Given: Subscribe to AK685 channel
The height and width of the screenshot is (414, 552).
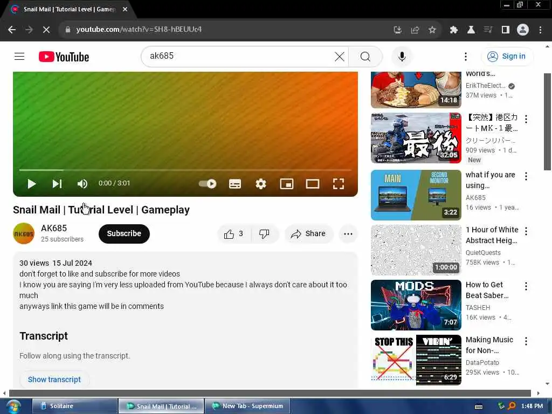Looking at the screenshot, I should click(124, 234).
